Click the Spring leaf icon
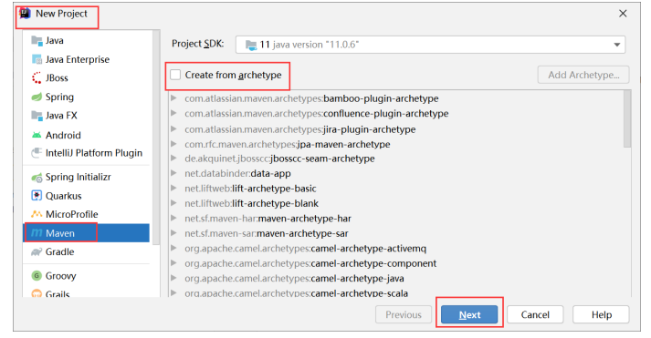651x338 pixels. [37, 97]
